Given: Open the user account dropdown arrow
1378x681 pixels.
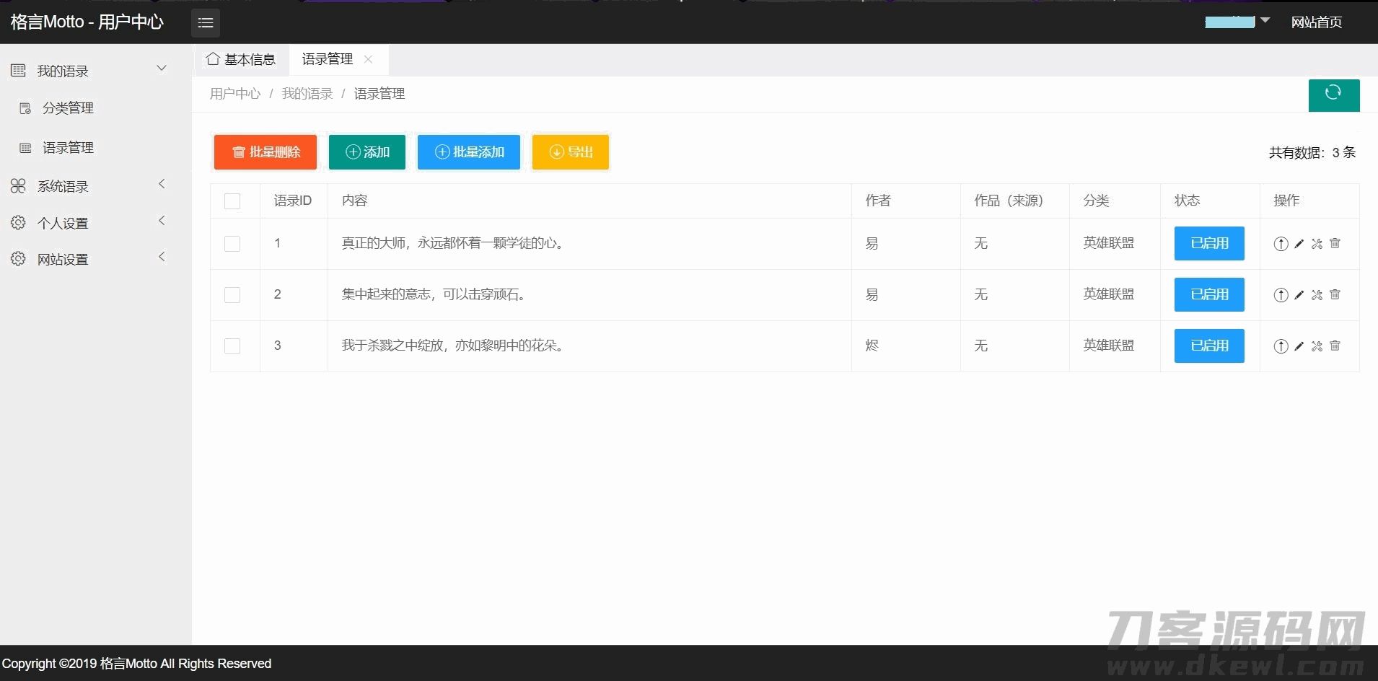Looking at the screenshot, I should pyautogui.click(x=1265, y=21).
